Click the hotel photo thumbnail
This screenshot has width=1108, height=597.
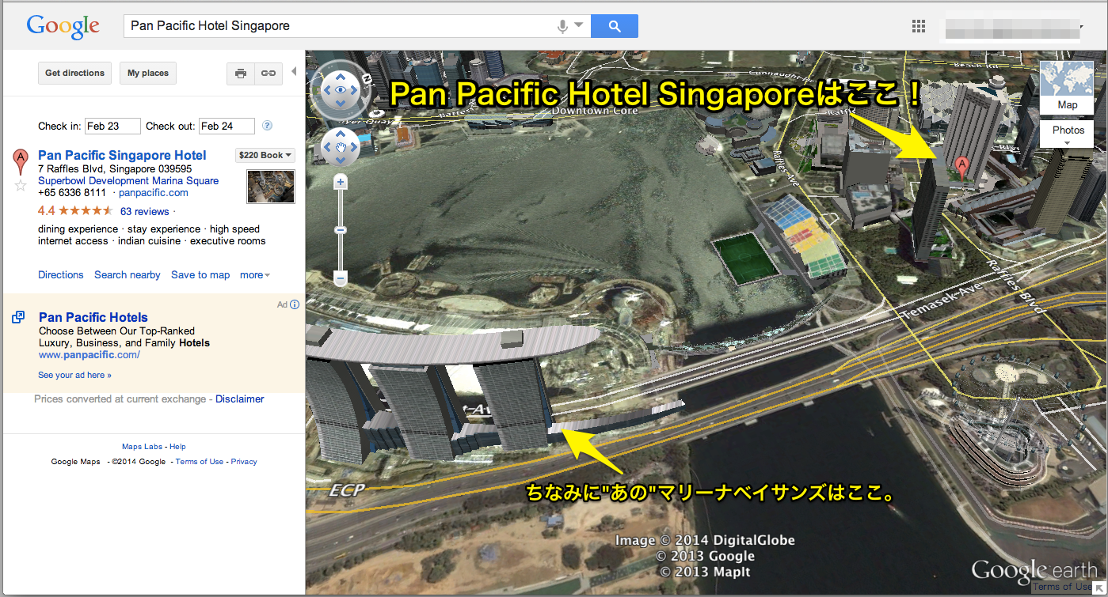pos(271,187)
